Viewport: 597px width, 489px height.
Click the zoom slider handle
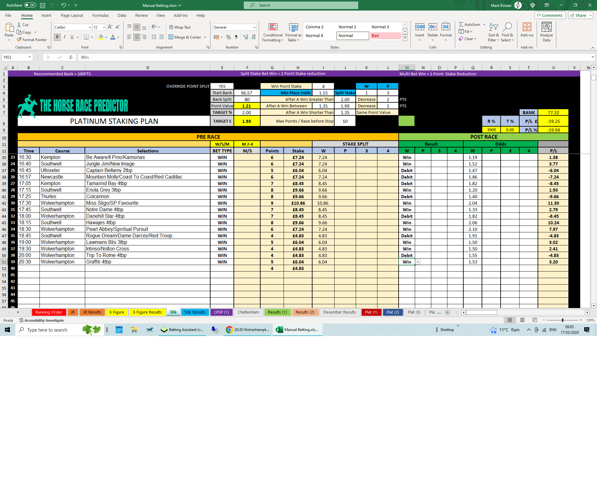point(562,320)
